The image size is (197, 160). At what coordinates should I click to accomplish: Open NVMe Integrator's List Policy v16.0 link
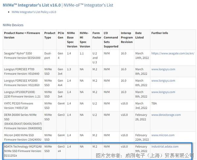[34, 12]
